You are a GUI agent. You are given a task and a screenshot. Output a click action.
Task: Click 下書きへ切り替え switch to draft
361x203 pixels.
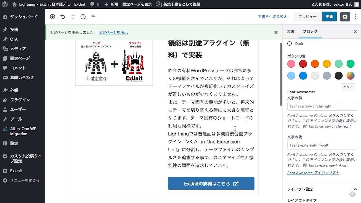272,17
